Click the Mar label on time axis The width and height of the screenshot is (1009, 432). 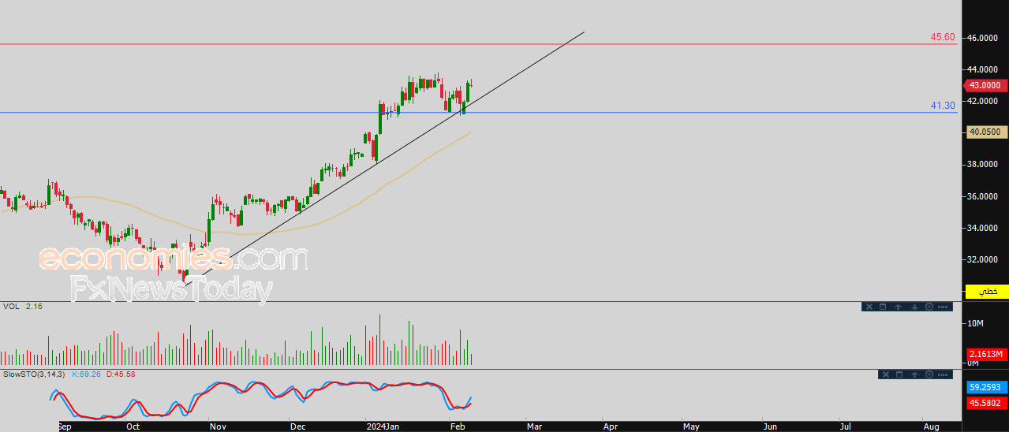pyautogui.click(x=534, y=426)
